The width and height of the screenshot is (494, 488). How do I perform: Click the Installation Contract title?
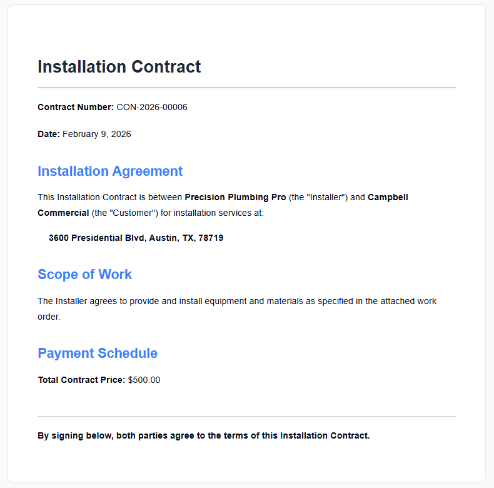pos(119,67)
